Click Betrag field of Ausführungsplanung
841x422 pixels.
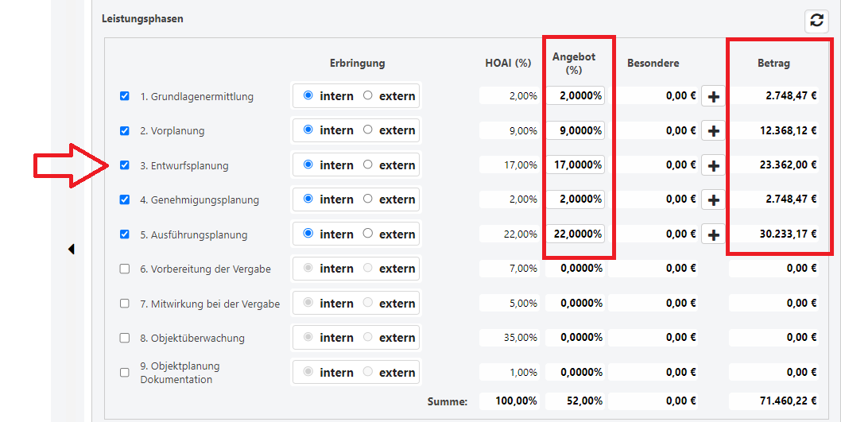775,234
